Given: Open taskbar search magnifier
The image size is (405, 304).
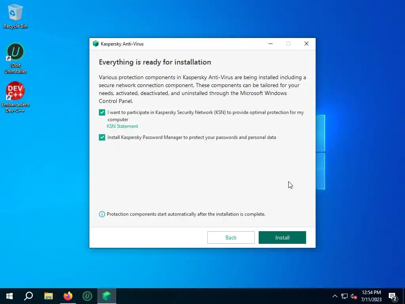Looking at the screenshot, I should point(28,296).
